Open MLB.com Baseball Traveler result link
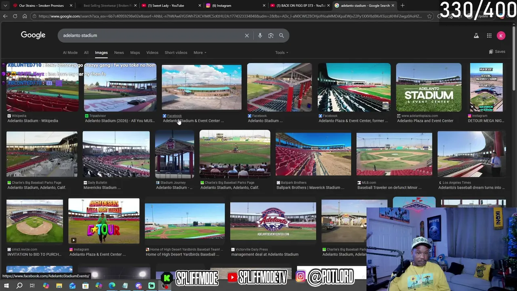This screenshot has height=291, width=517. pyautogui.click(x=389, y=188)
